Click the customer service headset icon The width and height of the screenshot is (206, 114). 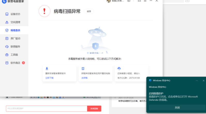[119, 68]
